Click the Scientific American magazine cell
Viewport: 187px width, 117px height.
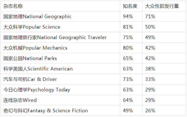(38, 69)
